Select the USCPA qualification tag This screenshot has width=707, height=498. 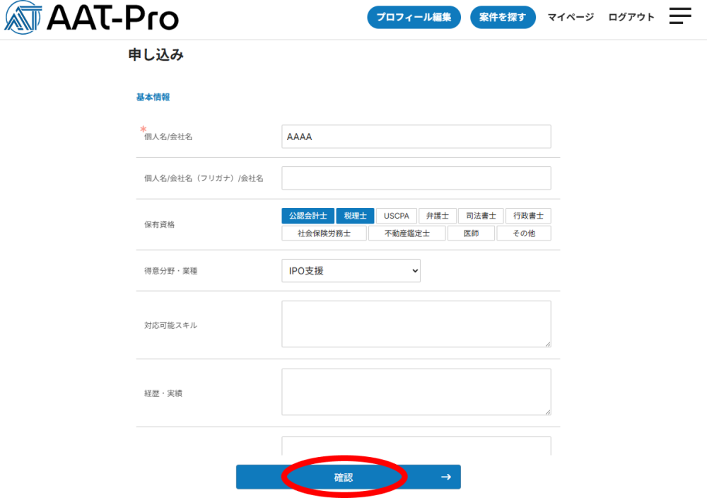[x=396, y=216]
